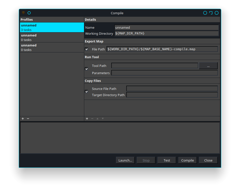Viewport: 240px width, 189px height.
Task: Click the TrenchBroom icon in the titlebar
Action: [x=23, y=13]
